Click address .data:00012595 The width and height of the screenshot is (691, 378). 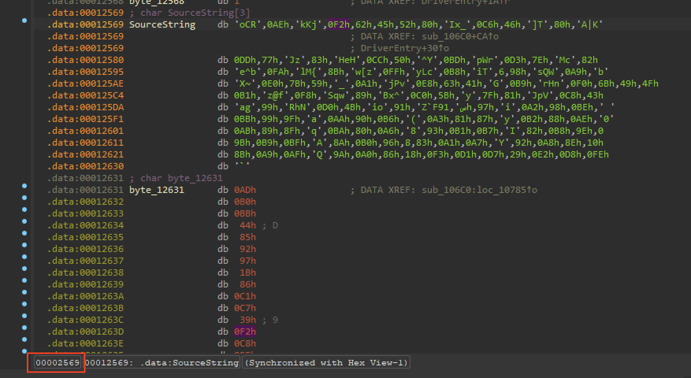85,72
